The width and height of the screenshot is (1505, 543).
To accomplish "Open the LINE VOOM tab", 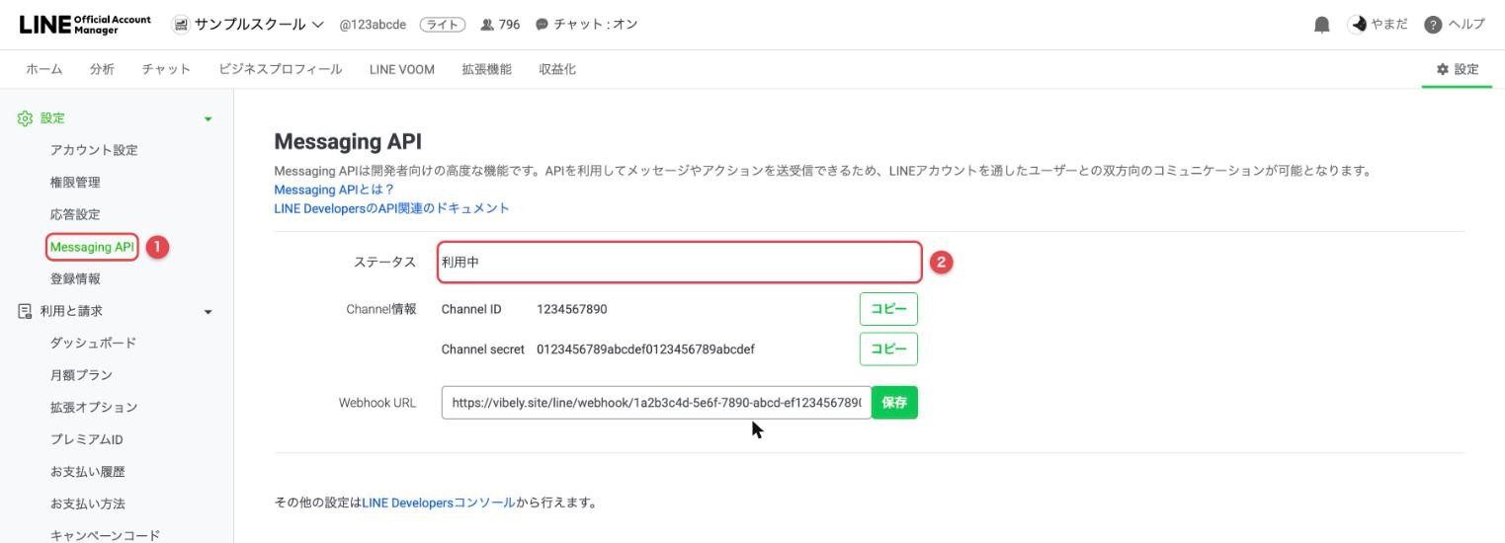I will (x=402, y=69).
